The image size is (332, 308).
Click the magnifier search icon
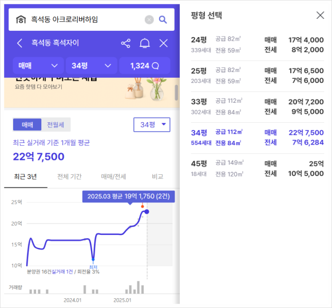pyautogui.click(x=163, y=19)
